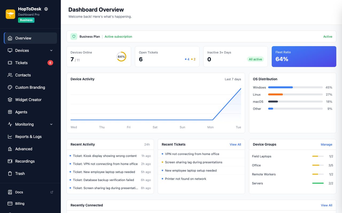Click the 'Last 7 days' label
Image resolution: width=342 pixels, height=213 pixels.
[x=233, y=79]
